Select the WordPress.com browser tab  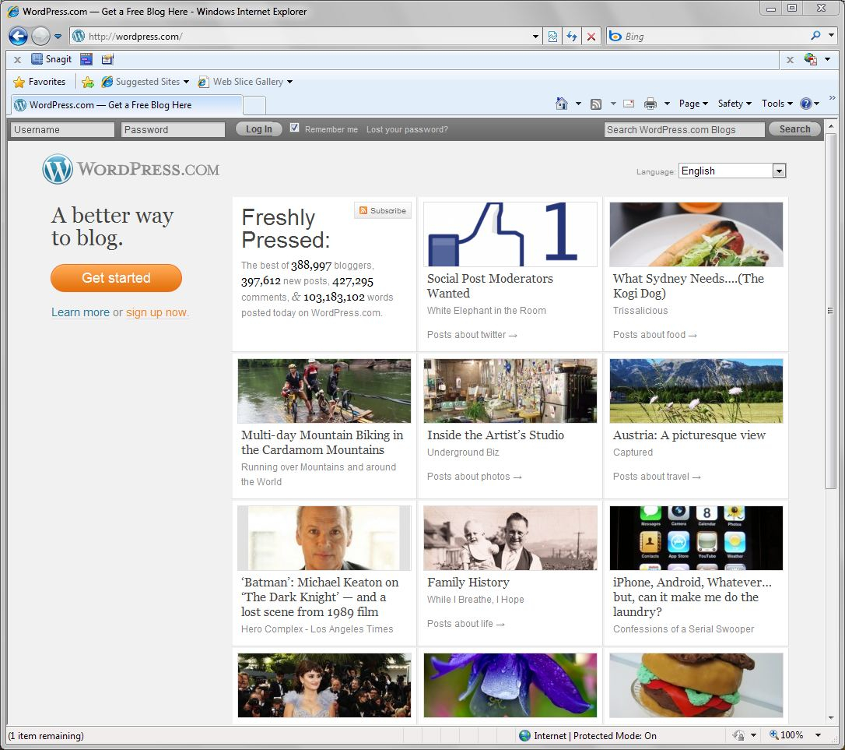pos(126,105)
